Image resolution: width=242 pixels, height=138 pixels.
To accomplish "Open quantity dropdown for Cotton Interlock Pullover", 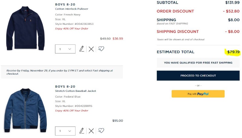I will (65, 49).
